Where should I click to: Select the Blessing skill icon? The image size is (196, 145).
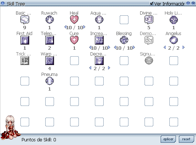pyautogui.click(x=124, y=40)
